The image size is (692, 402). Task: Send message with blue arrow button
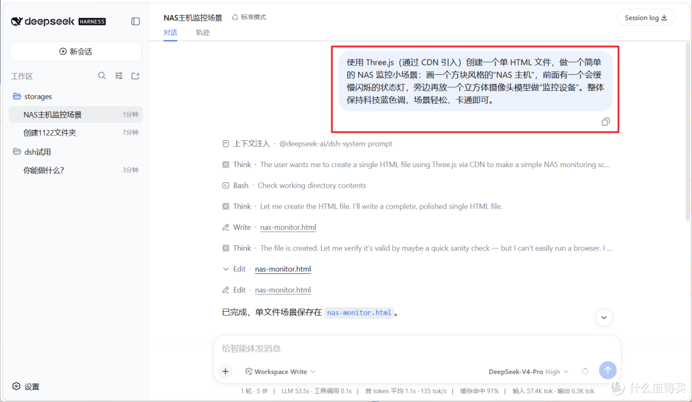pos(607,370)
